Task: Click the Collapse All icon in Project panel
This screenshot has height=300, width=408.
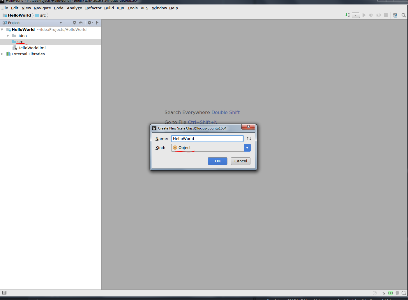Action: point(81,23)
